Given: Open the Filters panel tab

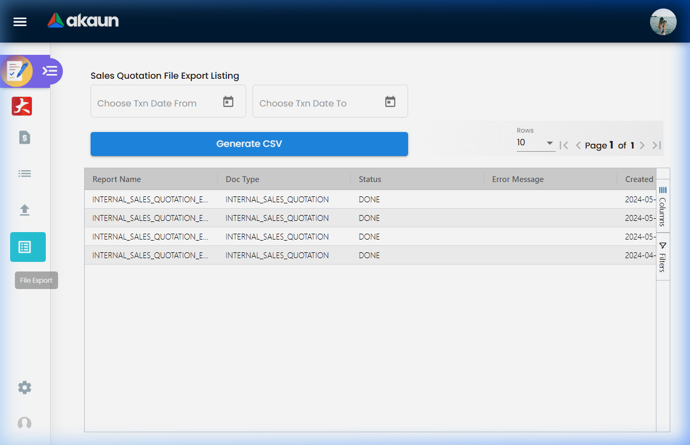Looking at the screenshot, I should tap(662, 257).
